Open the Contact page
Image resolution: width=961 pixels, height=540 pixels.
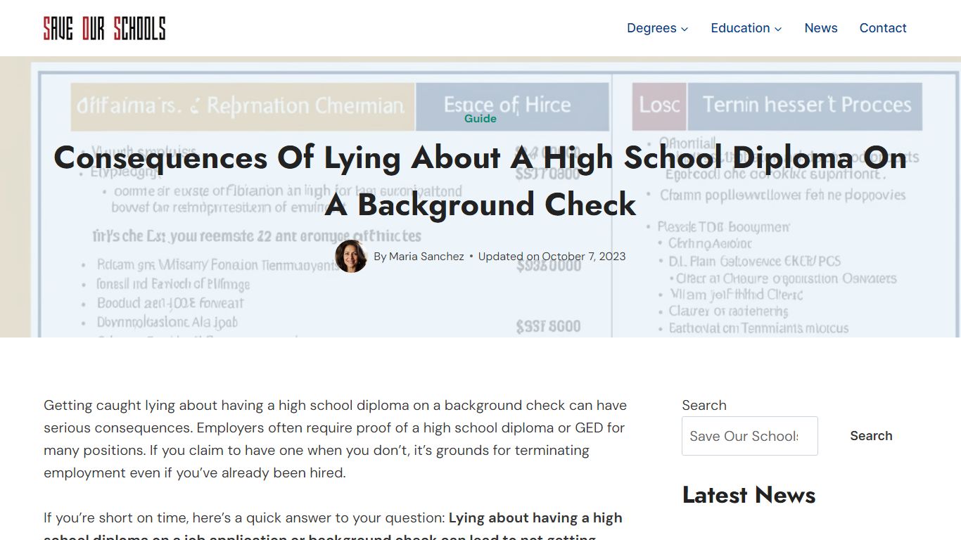pyautogui.click(x=883, y=28)
